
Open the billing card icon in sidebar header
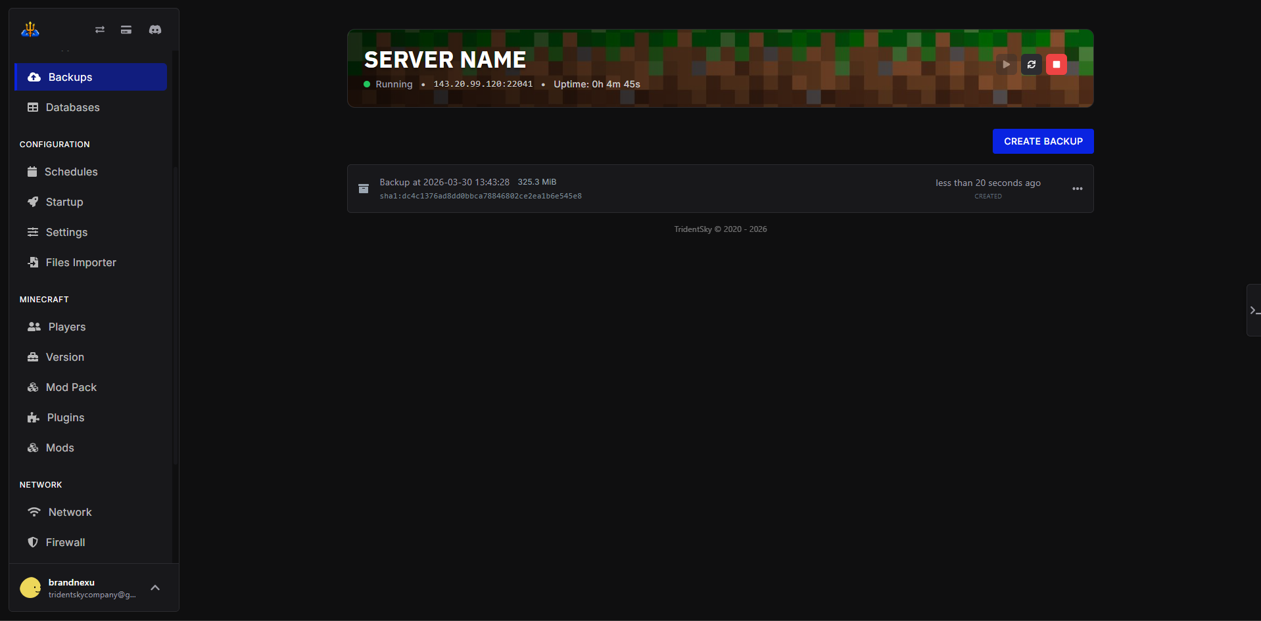[x=126, y=30]
